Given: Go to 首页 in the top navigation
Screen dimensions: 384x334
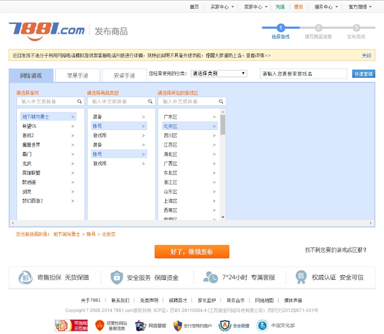Looking at the screenshot, I should click(x=195, y=7).
